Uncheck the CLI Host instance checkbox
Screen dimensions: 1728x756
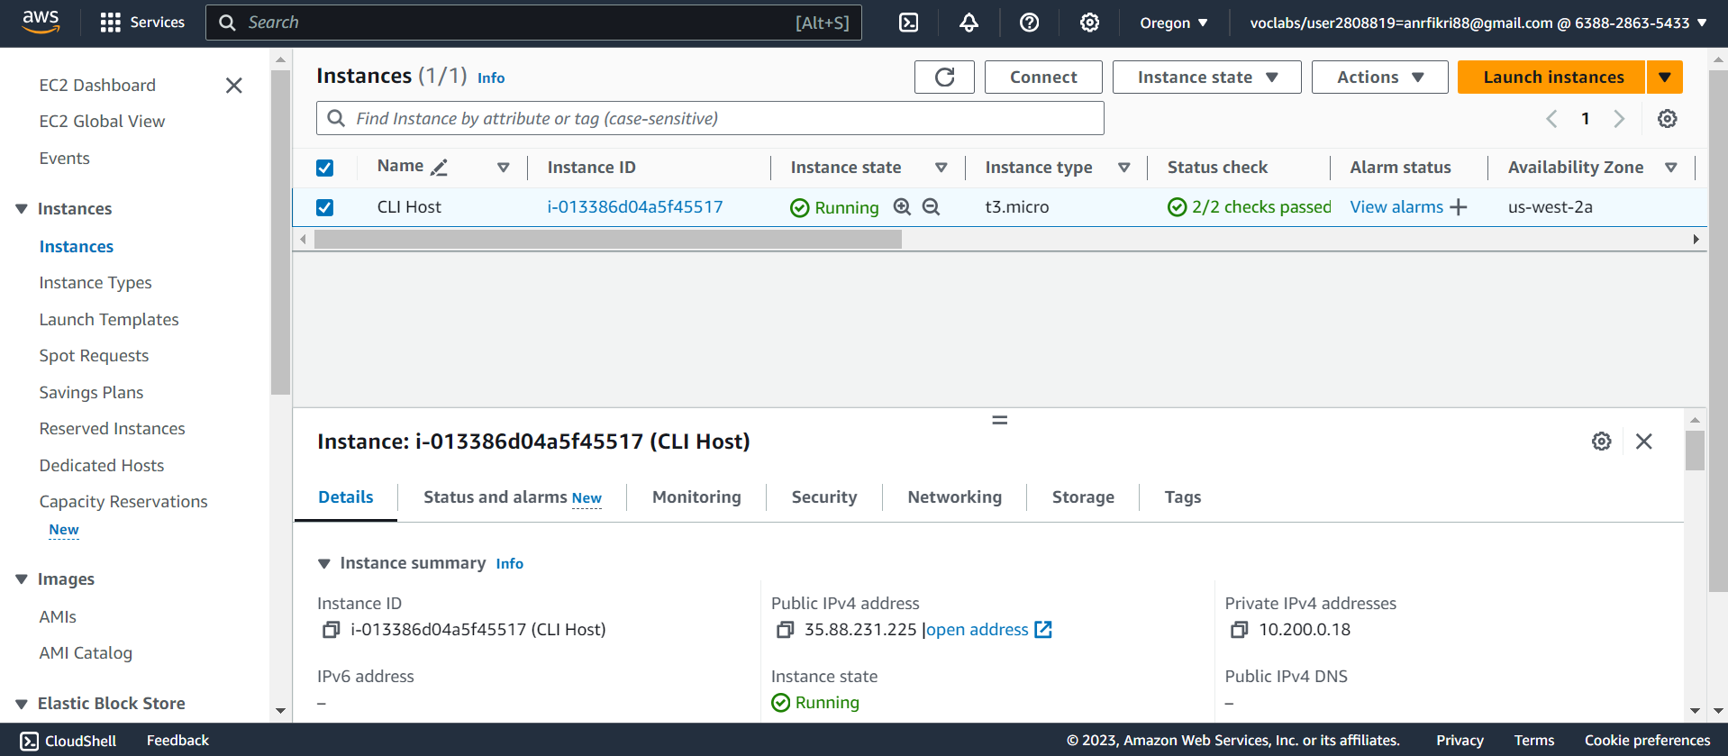pos(325,207)
